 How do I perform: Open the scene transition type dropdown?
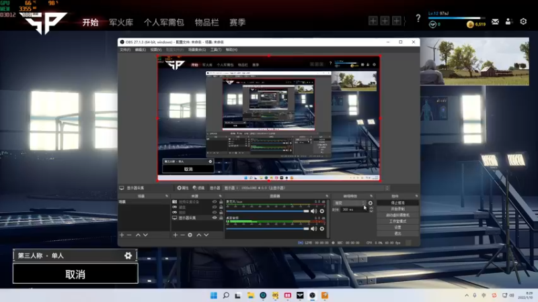(x=349, y=203)
